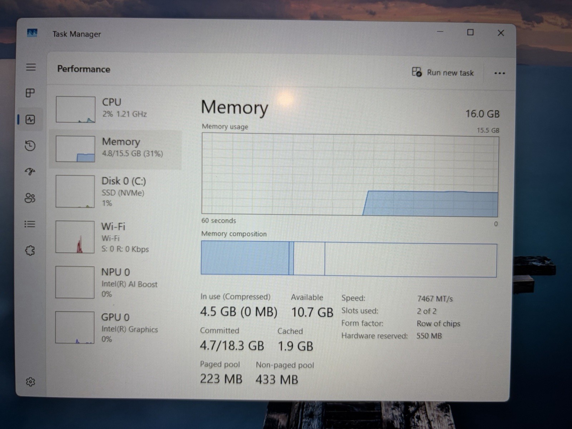Viewport: 572px width, 429px height.
Task: Select the Disk 0 (C:) entry
Action: (115, 192)
